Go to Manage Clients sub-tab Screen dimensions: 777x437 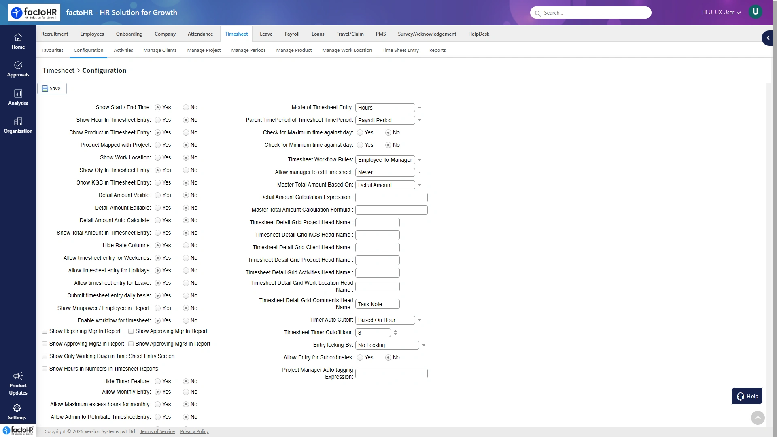pos(160,50)
